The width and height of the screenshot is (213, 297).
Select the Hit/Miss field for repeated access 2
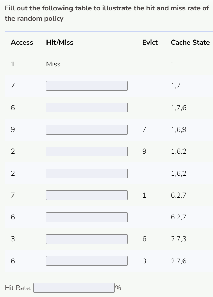(x=87, y=173)
